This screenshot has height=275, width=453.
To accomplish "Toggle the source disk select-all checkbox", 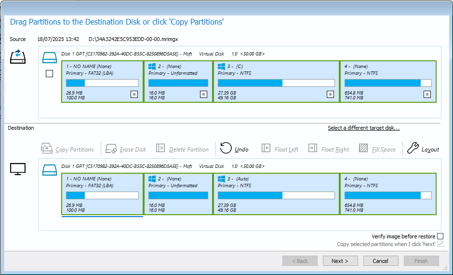I will click(x=50, y=74).
